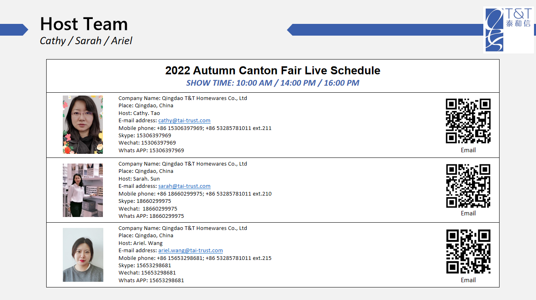
Task: Click the T&T company logo
Action: coord(508,30)
